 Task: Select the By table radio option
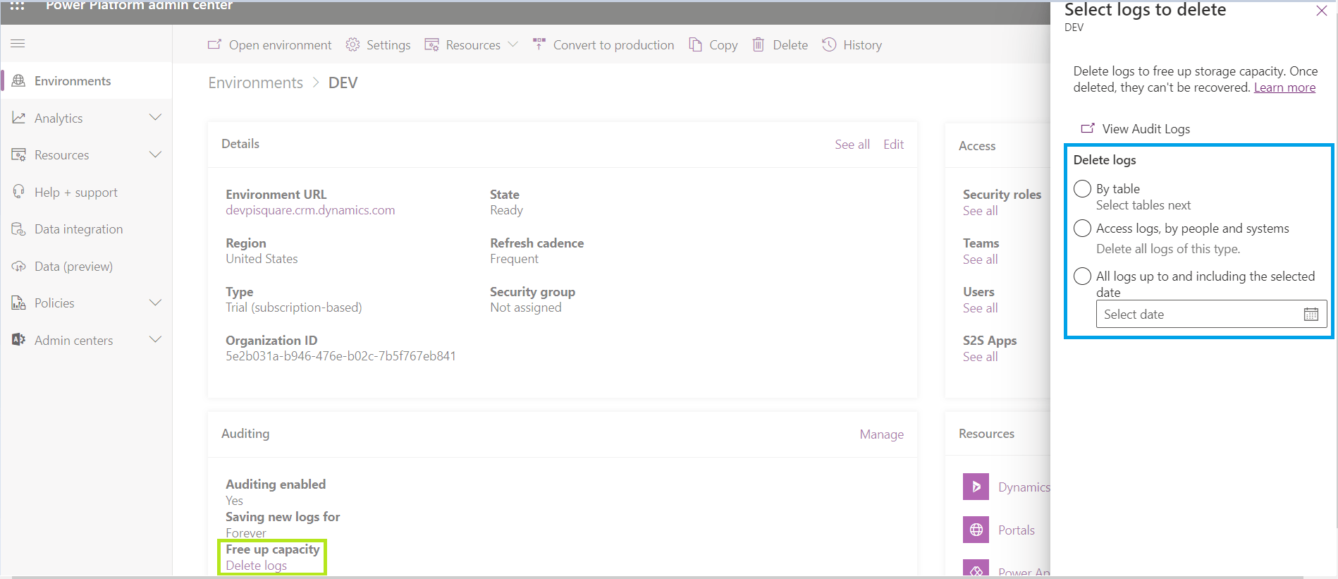coord(1082,189)
